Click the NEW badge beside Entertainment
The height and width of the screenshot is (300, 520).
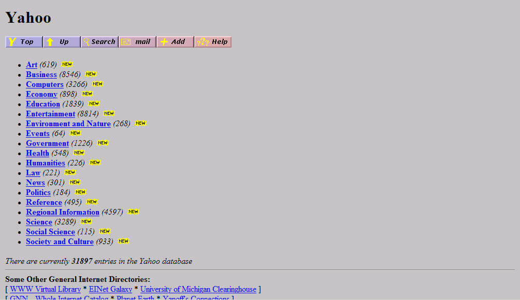109,113
